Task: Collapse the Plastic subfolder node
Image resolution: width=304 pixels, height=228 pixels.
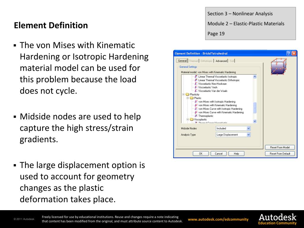Action: click(x=188, y=98)
